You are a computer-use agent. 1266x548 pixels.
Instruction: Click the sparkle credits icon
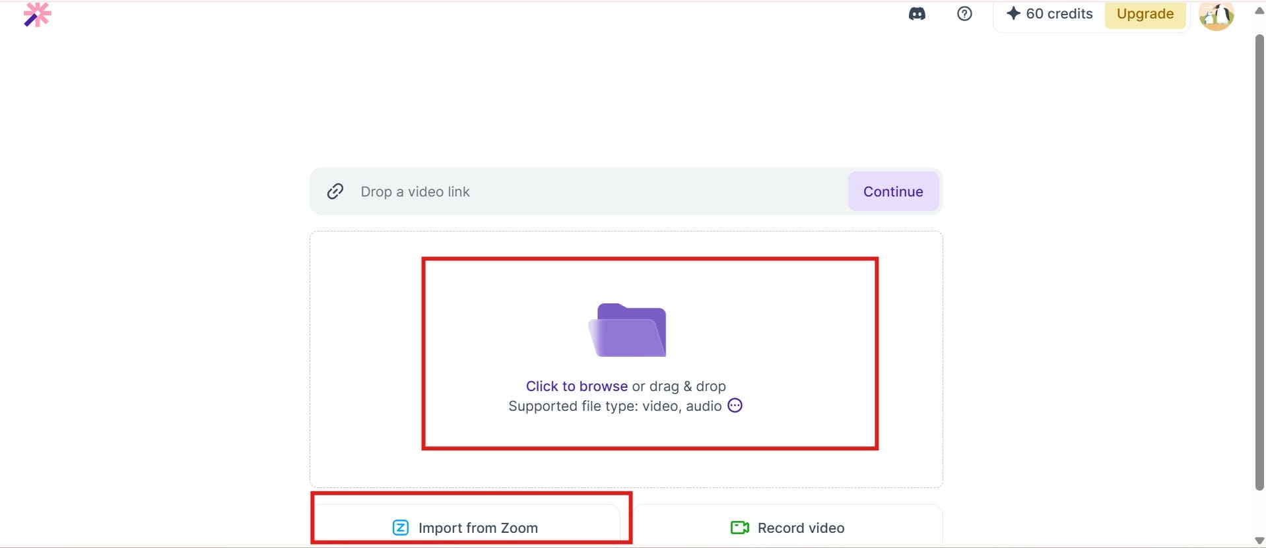pos(1013,13)
